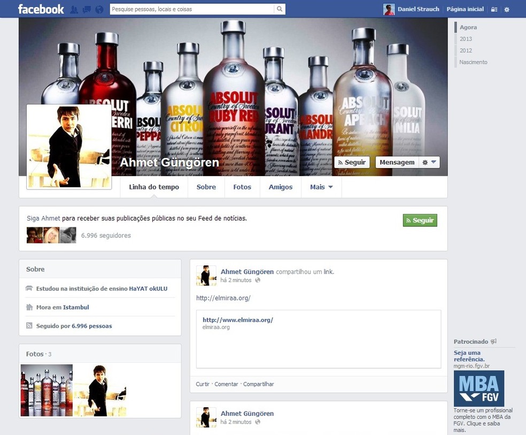Click the school icon beside HaYAT okULU
Image resolution: width=526 pixels, height=435 pixels.
pyautogui.click(x=29, y=288)
